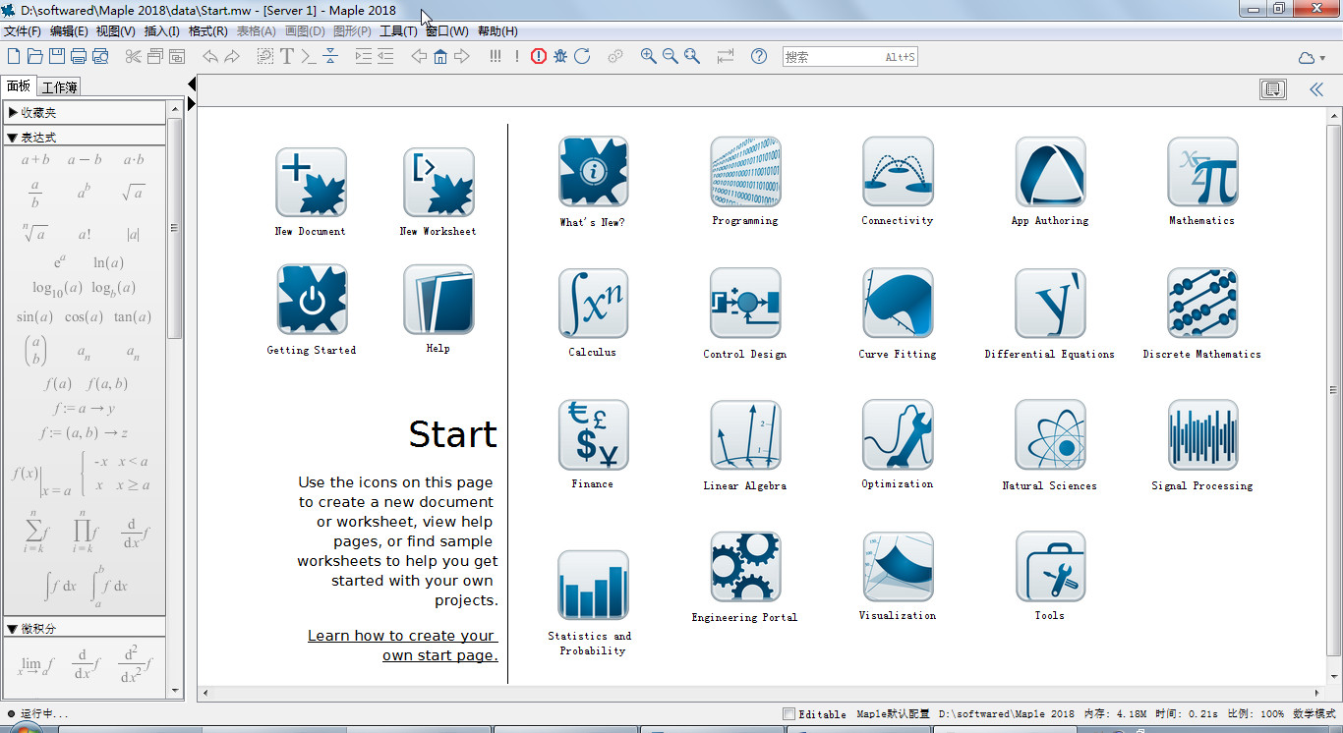1343x733 pixels.
Task: Insert the sin(a) expression template
Action: (34, 317)
